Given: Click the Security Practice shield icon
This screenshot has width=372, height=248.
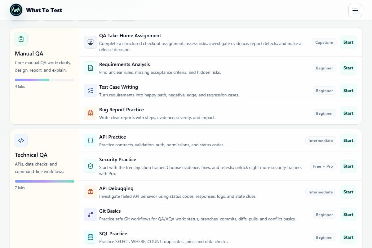Looking at the screenshot, I should click(x=91, y=166).
